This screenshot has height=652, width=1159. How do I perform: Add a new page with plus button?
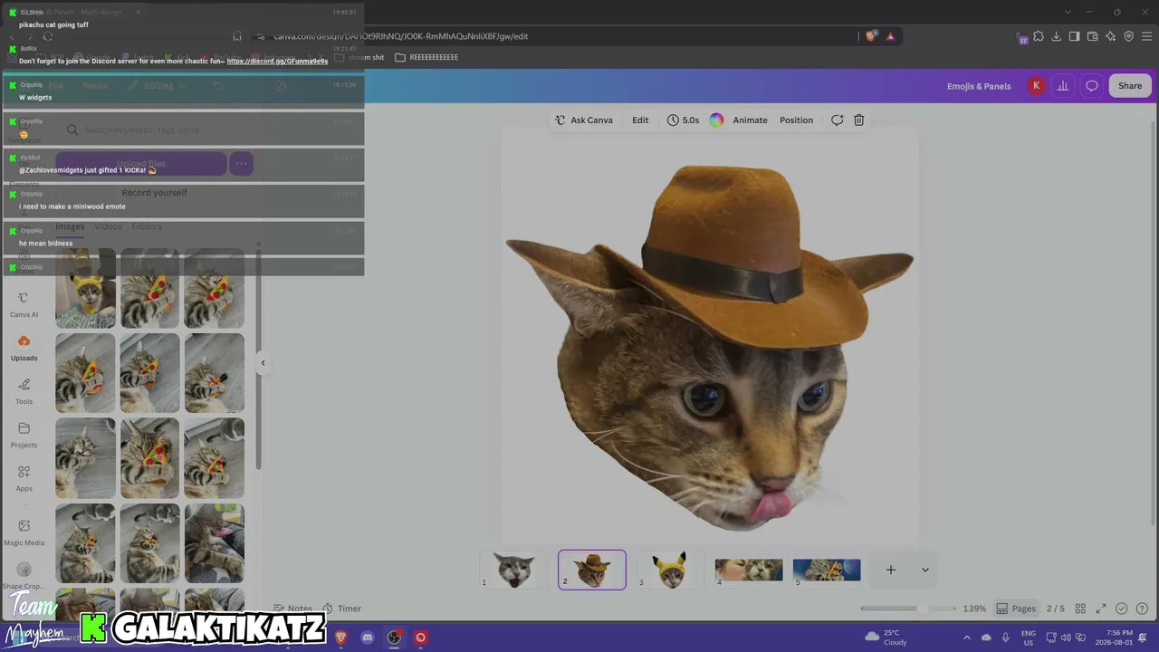(x=890, y=570)
